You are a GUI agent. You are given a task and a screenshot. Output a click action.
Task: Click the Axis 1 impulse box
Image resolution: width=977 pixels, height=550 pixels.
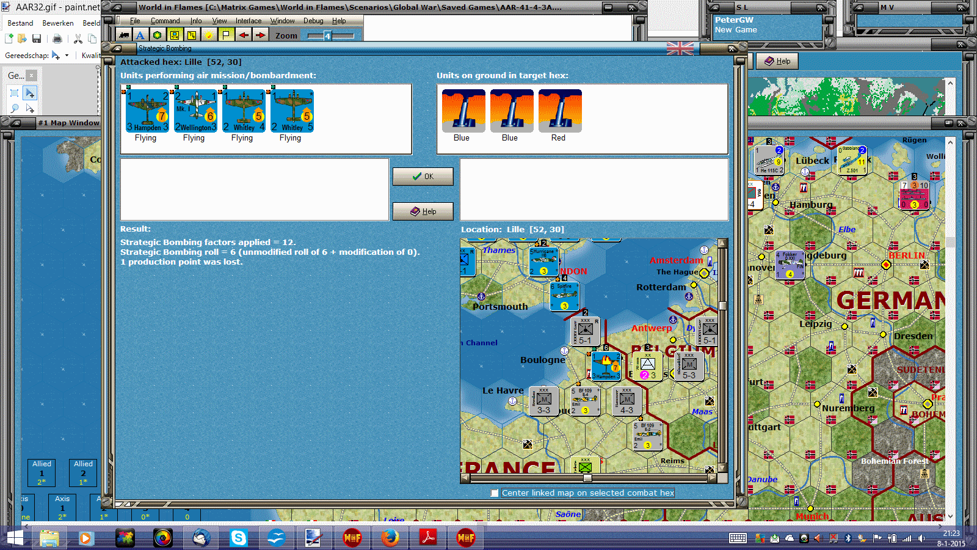[x=62, y=507]
